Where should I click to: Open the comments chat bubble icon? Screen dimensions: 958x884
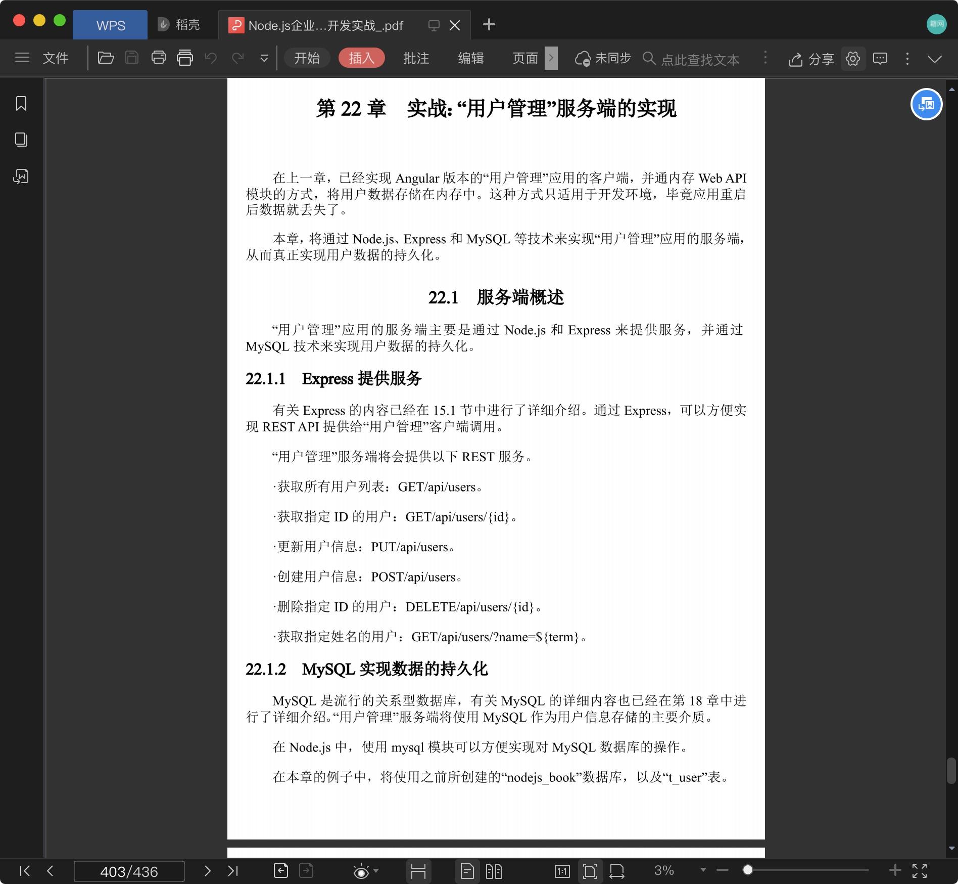[x=880, y=59]
